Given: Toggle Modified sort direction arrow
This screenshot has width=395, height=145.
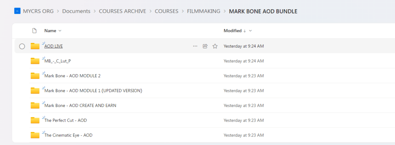Looking at the screenshot, I should coord(244,31).
